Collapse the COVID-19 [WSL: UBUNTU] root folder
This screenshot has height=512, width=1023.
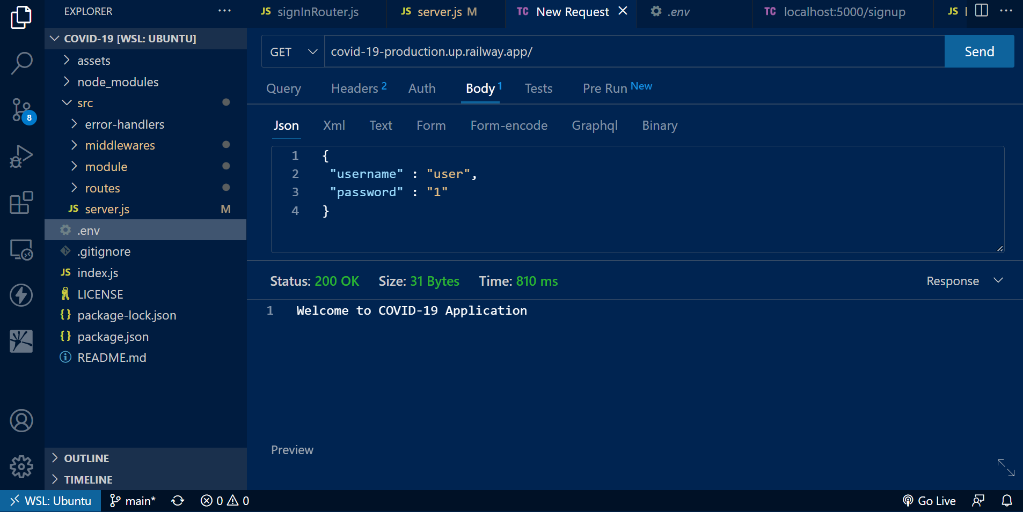coord(145,39)
